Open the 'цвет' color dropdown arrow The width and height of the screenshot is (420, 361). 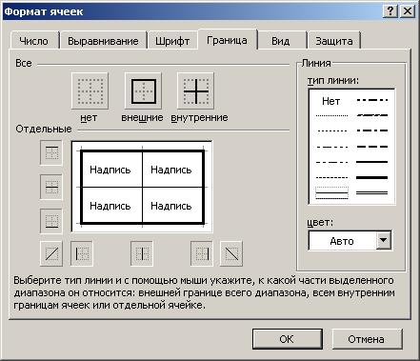click(384, 240)
